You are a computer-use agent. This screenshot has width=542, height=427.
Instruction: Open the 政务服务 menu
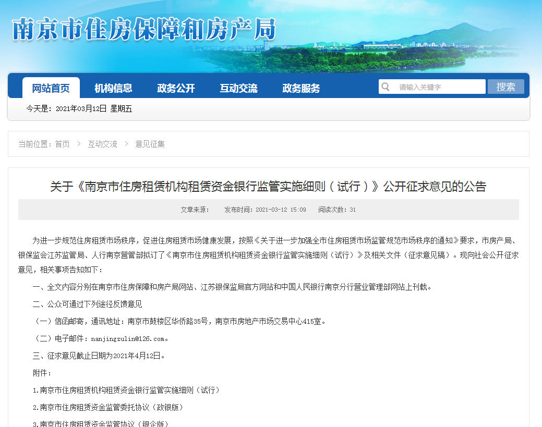click(x=301, y=88)
